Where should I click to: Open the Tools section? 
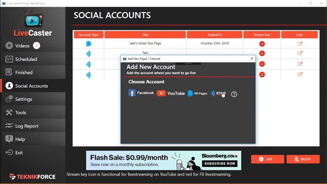tap(33, 112)
